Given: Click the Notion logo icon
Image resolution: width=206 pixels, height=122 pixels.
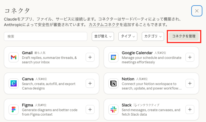Looking at the screenshot, I should (x=113, y=83).
